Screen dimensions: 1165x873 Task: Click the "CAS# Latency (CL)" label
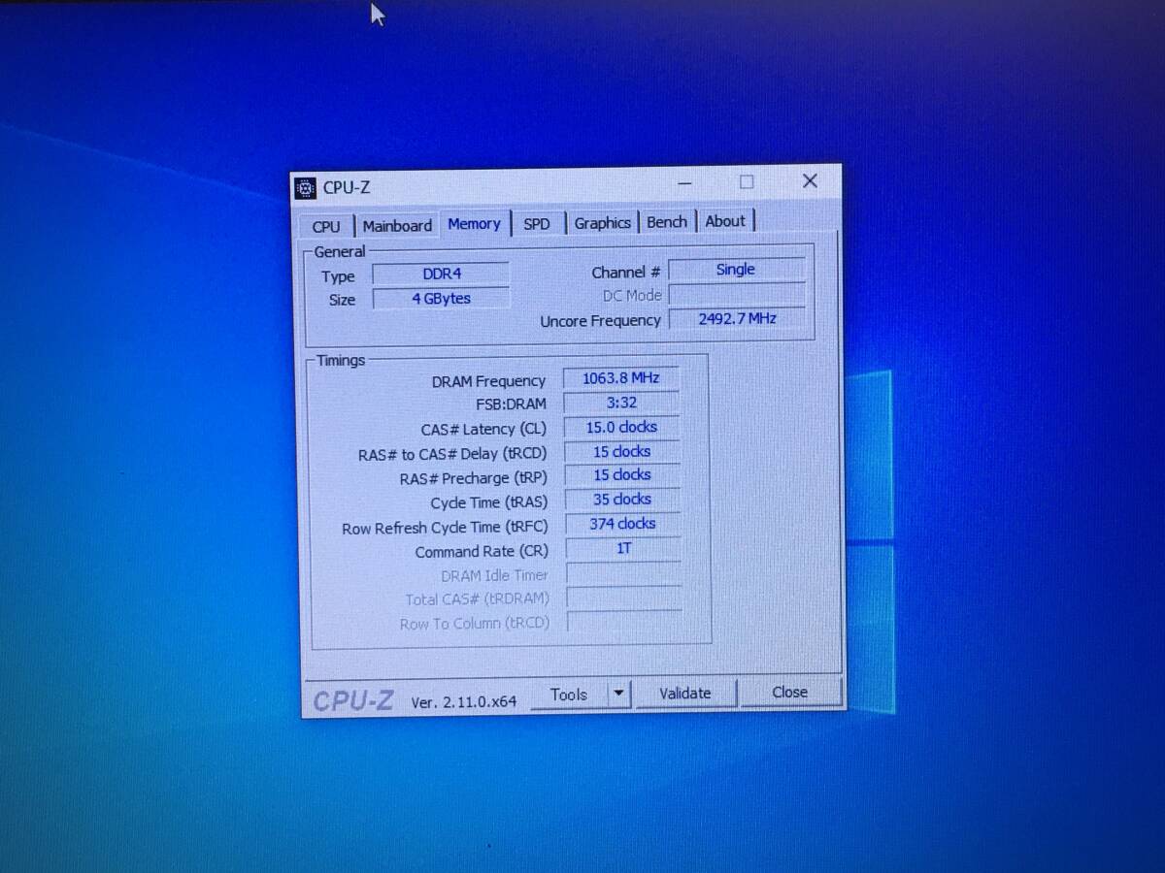tap(483, 430)
